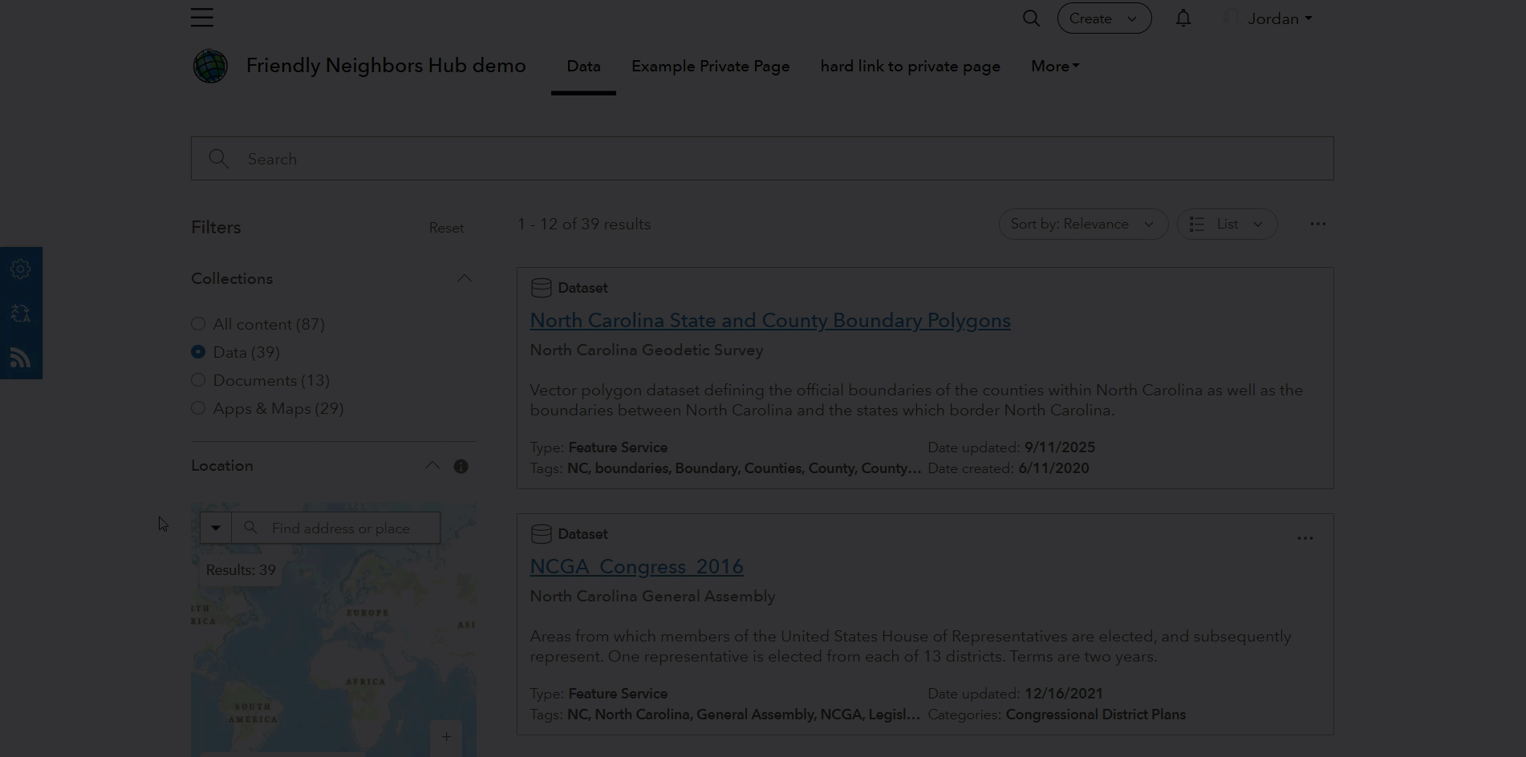Click the dataset icon beside North Carolina boundaries result
Viewport: 1526px width, 757px height.
(541, 287)
